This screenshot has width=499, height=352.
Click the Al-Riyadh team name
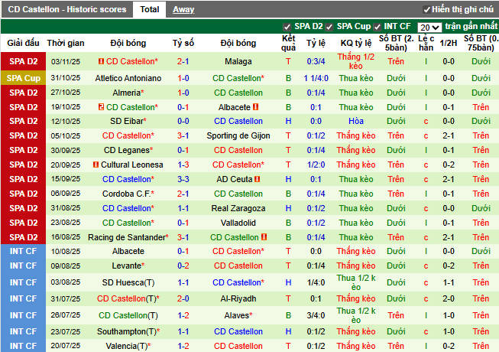[x=238, y=298]
